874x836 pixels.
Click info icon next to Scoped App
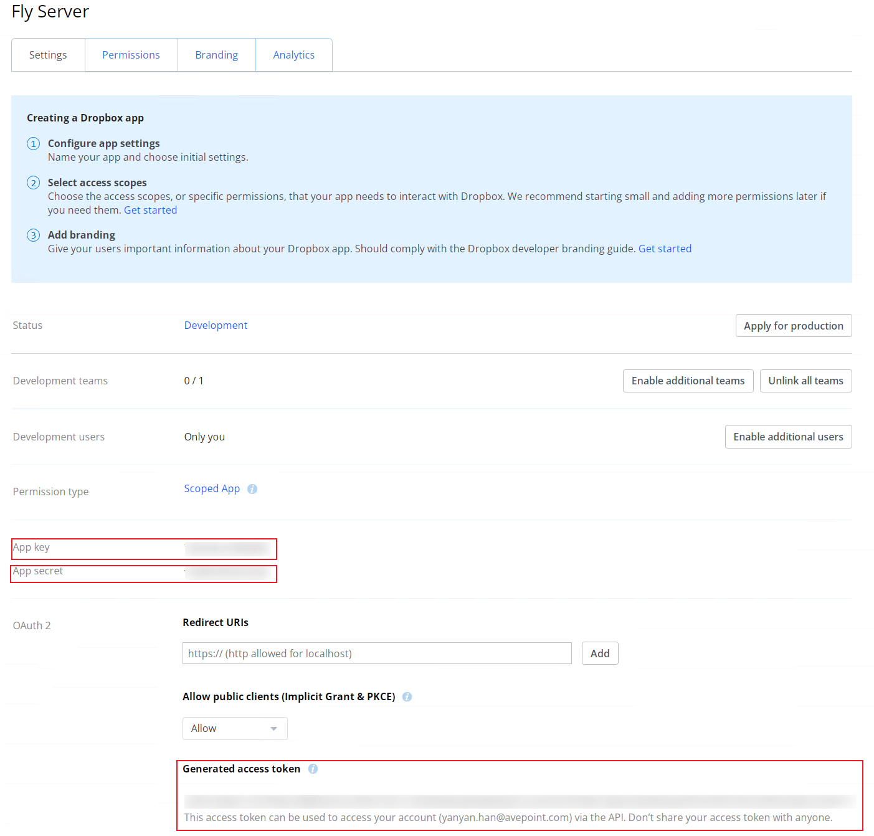pyautogui.click(x=252, y=489)
